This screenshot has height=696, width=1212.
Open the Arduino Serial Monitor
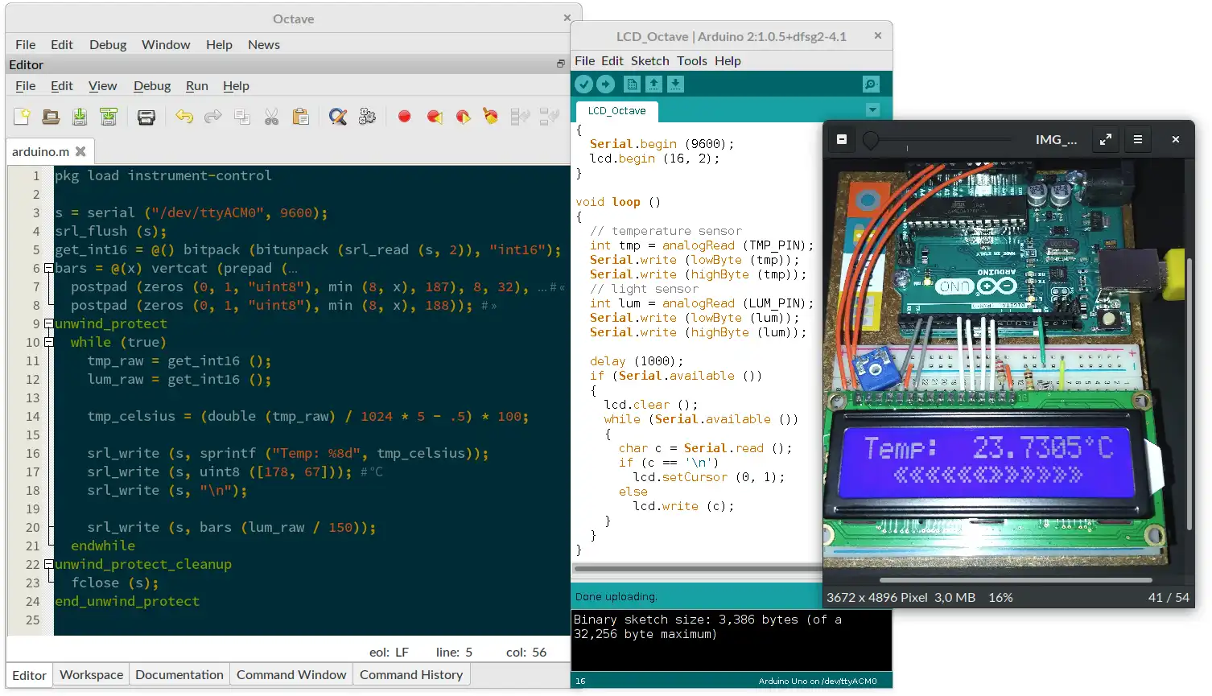[871, 84]
